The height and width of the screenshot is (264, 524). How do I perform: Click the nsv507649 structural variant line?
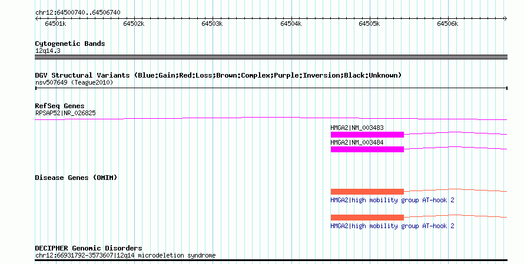(x=271, y=88)
